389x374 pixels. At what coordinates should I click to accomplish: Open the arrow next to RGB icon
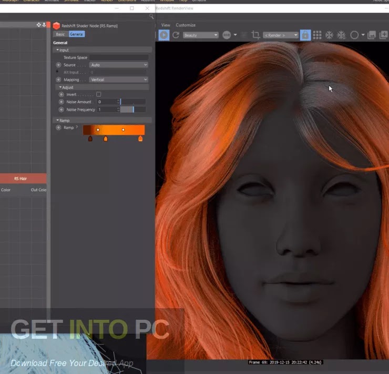(x=235, y=35)
